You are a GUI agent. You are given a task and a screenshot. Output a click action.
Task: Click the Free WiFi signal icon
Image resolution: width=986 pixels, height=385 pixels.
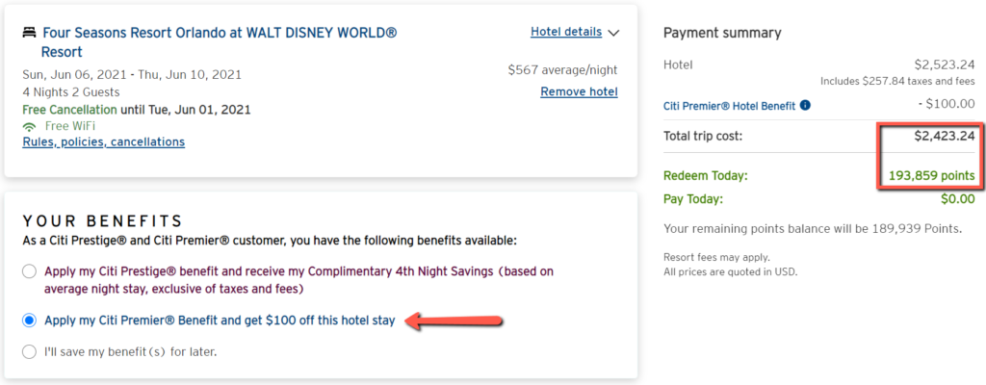(x=29, y=126)
